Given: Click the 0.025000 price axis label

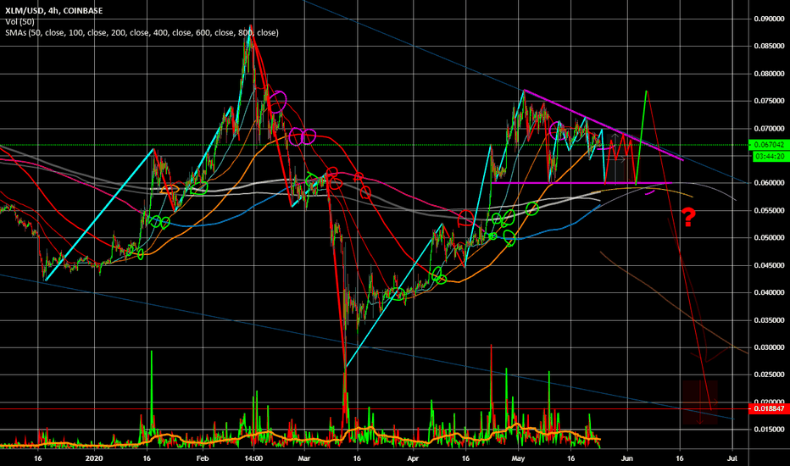Looking at the screenshot, I should point(770,374).
